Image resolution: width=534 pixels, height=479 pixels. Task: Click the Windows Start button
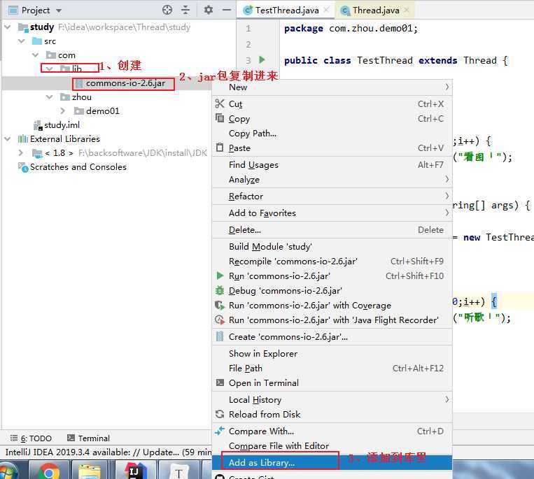point(8,471)
